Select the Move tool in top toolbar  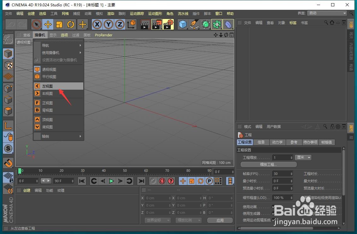click(x=48, y=24)
